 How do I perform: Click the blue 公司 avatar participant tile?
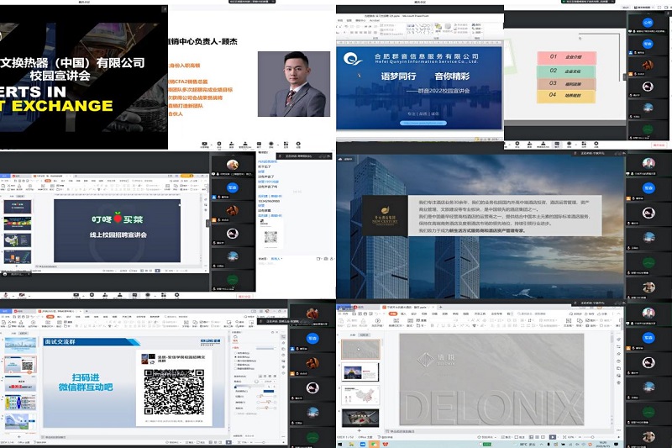(x=646, y=23)
